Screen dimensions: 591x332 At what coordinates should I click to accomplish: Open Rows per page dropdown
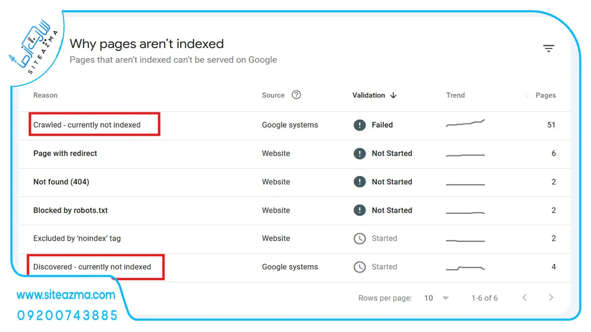(x=437, y=298)
